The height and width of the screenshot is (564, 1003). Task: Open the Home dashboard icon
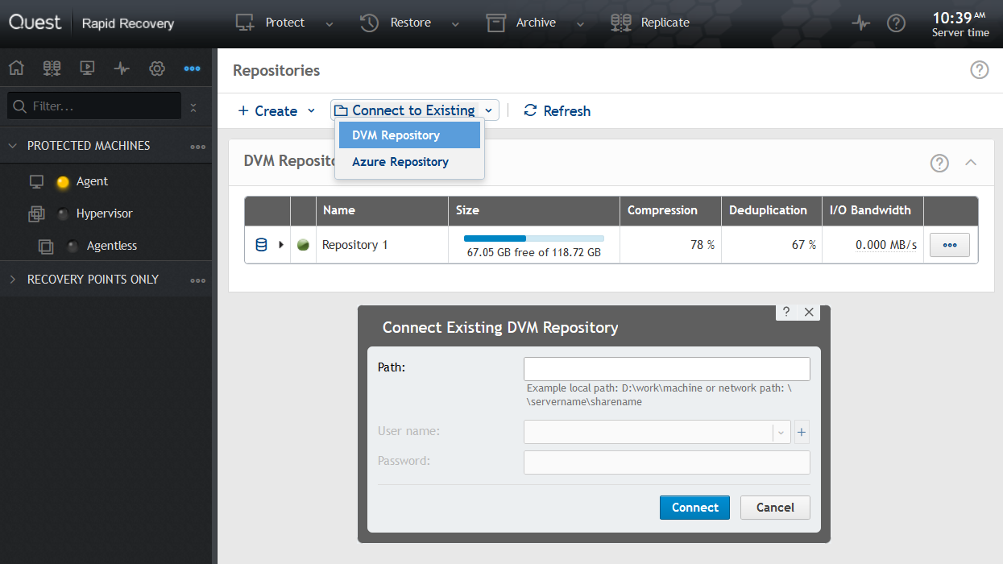coord(16,68)
